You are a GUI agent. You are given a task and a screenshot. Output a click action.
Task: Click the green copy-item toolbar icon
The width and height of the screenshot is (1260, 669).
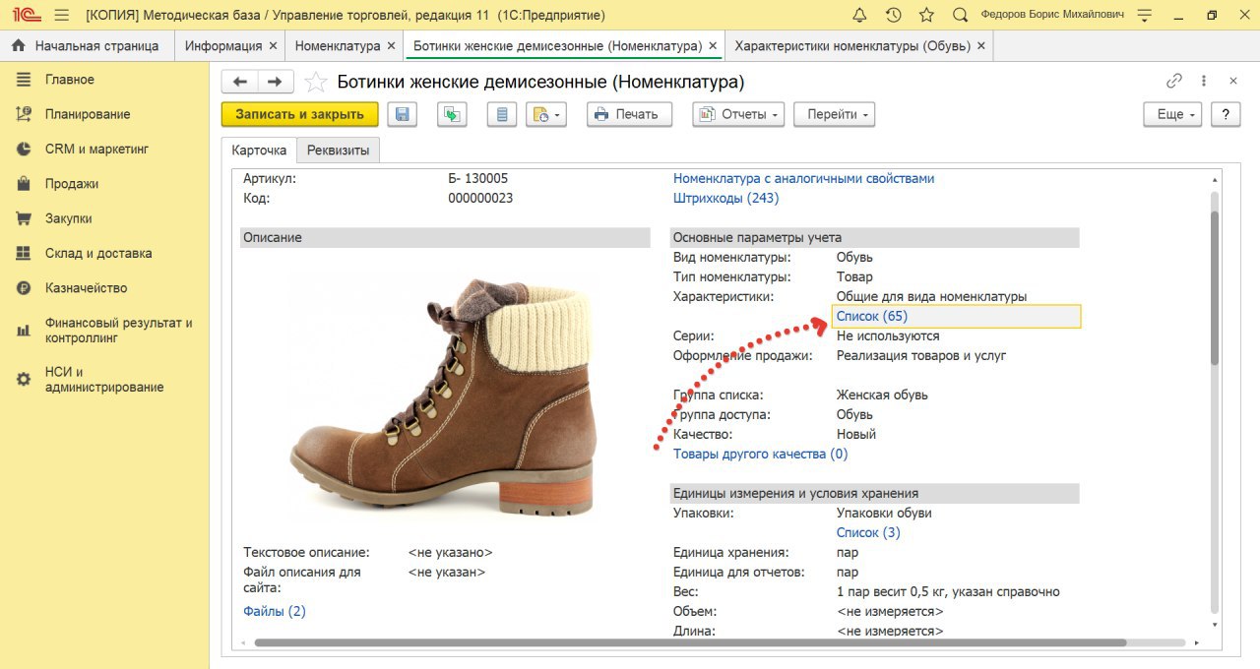452,114
